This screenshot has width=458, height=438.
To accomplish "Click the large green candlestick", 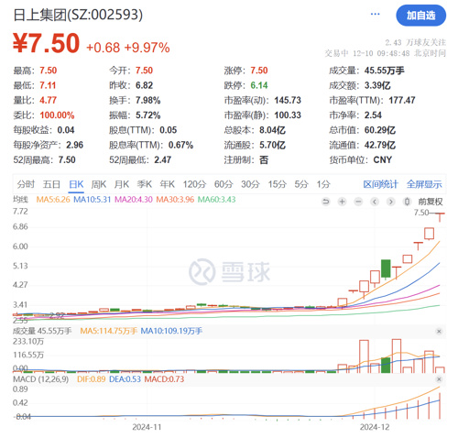I will point(386,268).
